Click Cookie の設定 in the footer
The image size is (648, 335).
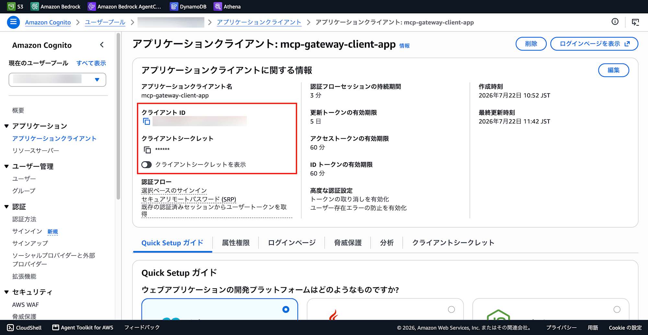[625, 328]
